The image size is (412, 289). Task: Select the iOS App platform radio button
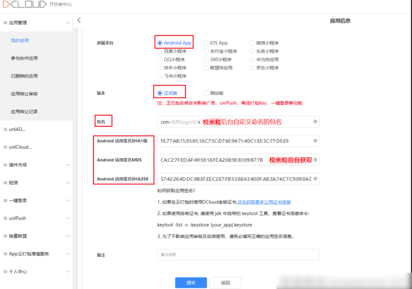206,43
